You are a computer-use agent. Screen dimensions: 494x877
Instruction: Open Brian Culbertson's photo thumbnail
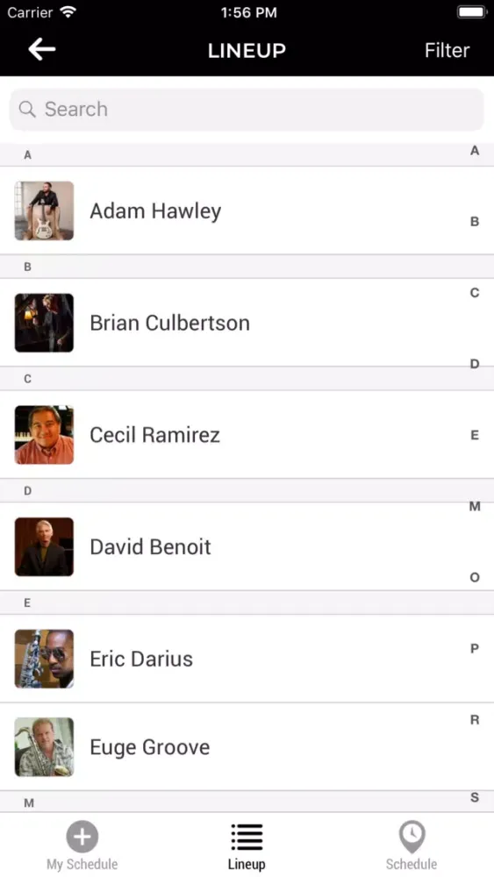44,323
